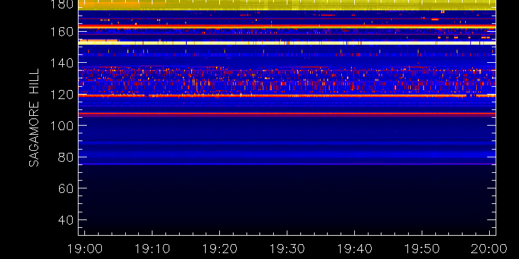Screen dimensions: 519x259
Task: Click the 19:10 time axis label
Action: click(x=152, y=248)
